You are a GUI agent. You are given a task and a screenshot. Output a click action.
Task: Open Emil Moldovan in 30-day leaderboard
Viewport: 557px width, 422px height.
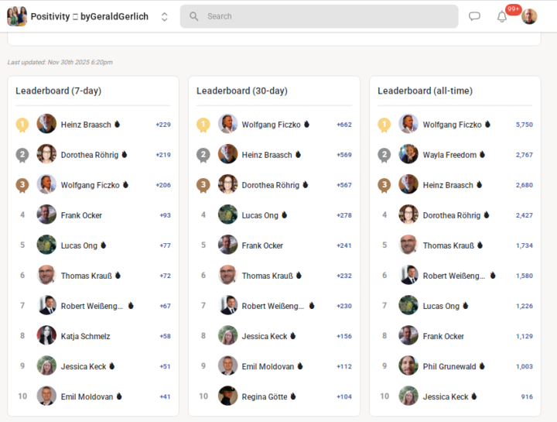click(x=268, y=366)
